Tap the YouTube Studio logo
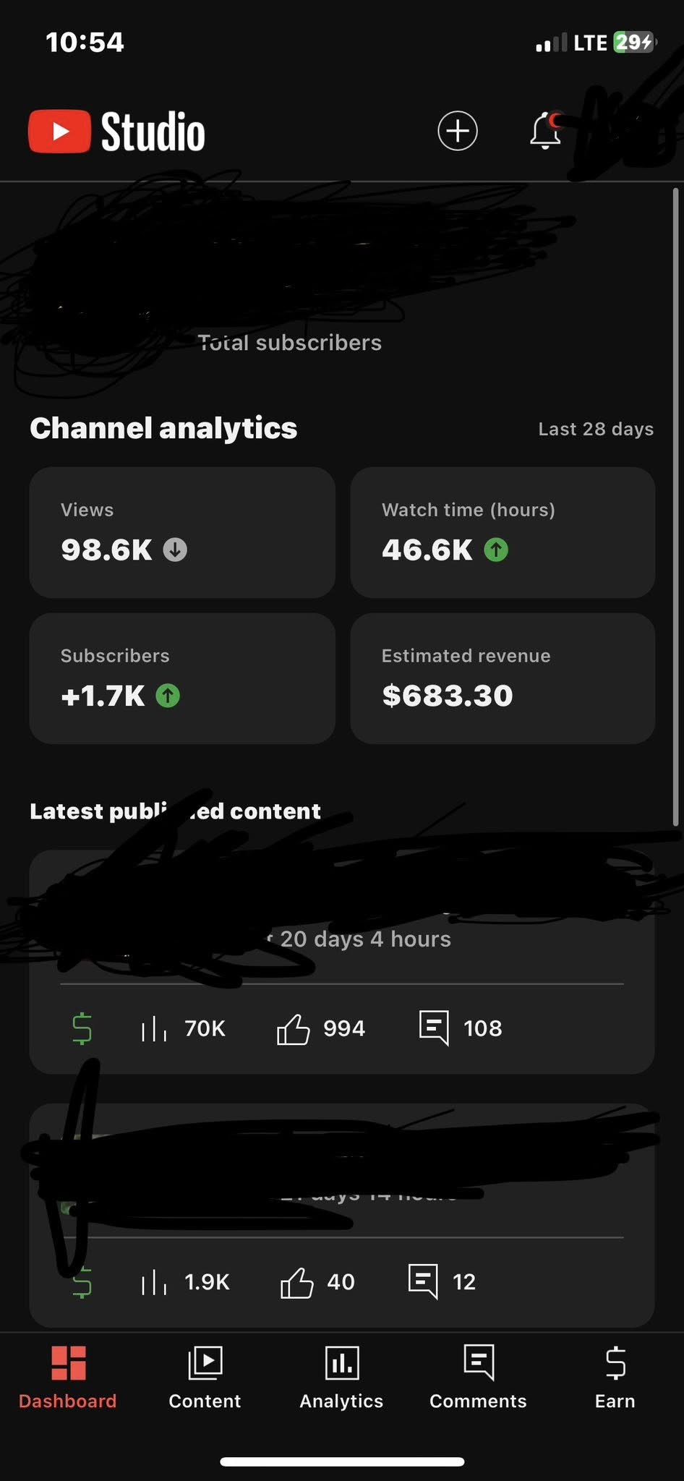The height and width of the screenshot is (1481, 684). tap(117, 132)
